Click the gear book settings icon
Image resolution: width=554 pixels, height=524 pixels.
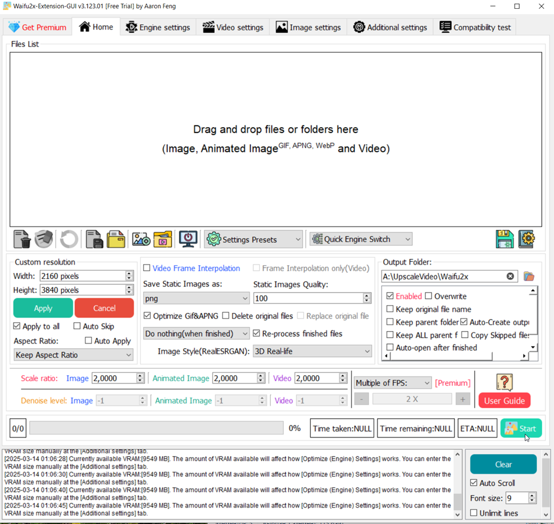(527, 239)
